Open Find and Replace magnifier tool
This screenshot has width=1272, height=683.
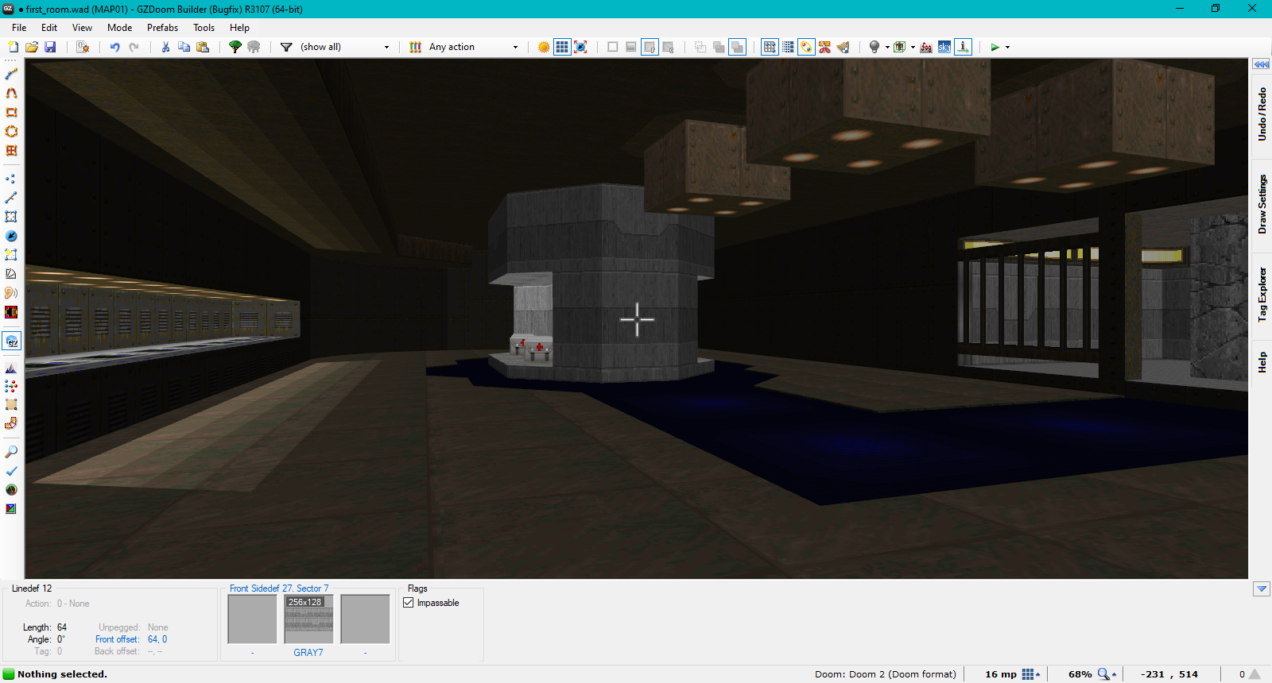(11, 452)
